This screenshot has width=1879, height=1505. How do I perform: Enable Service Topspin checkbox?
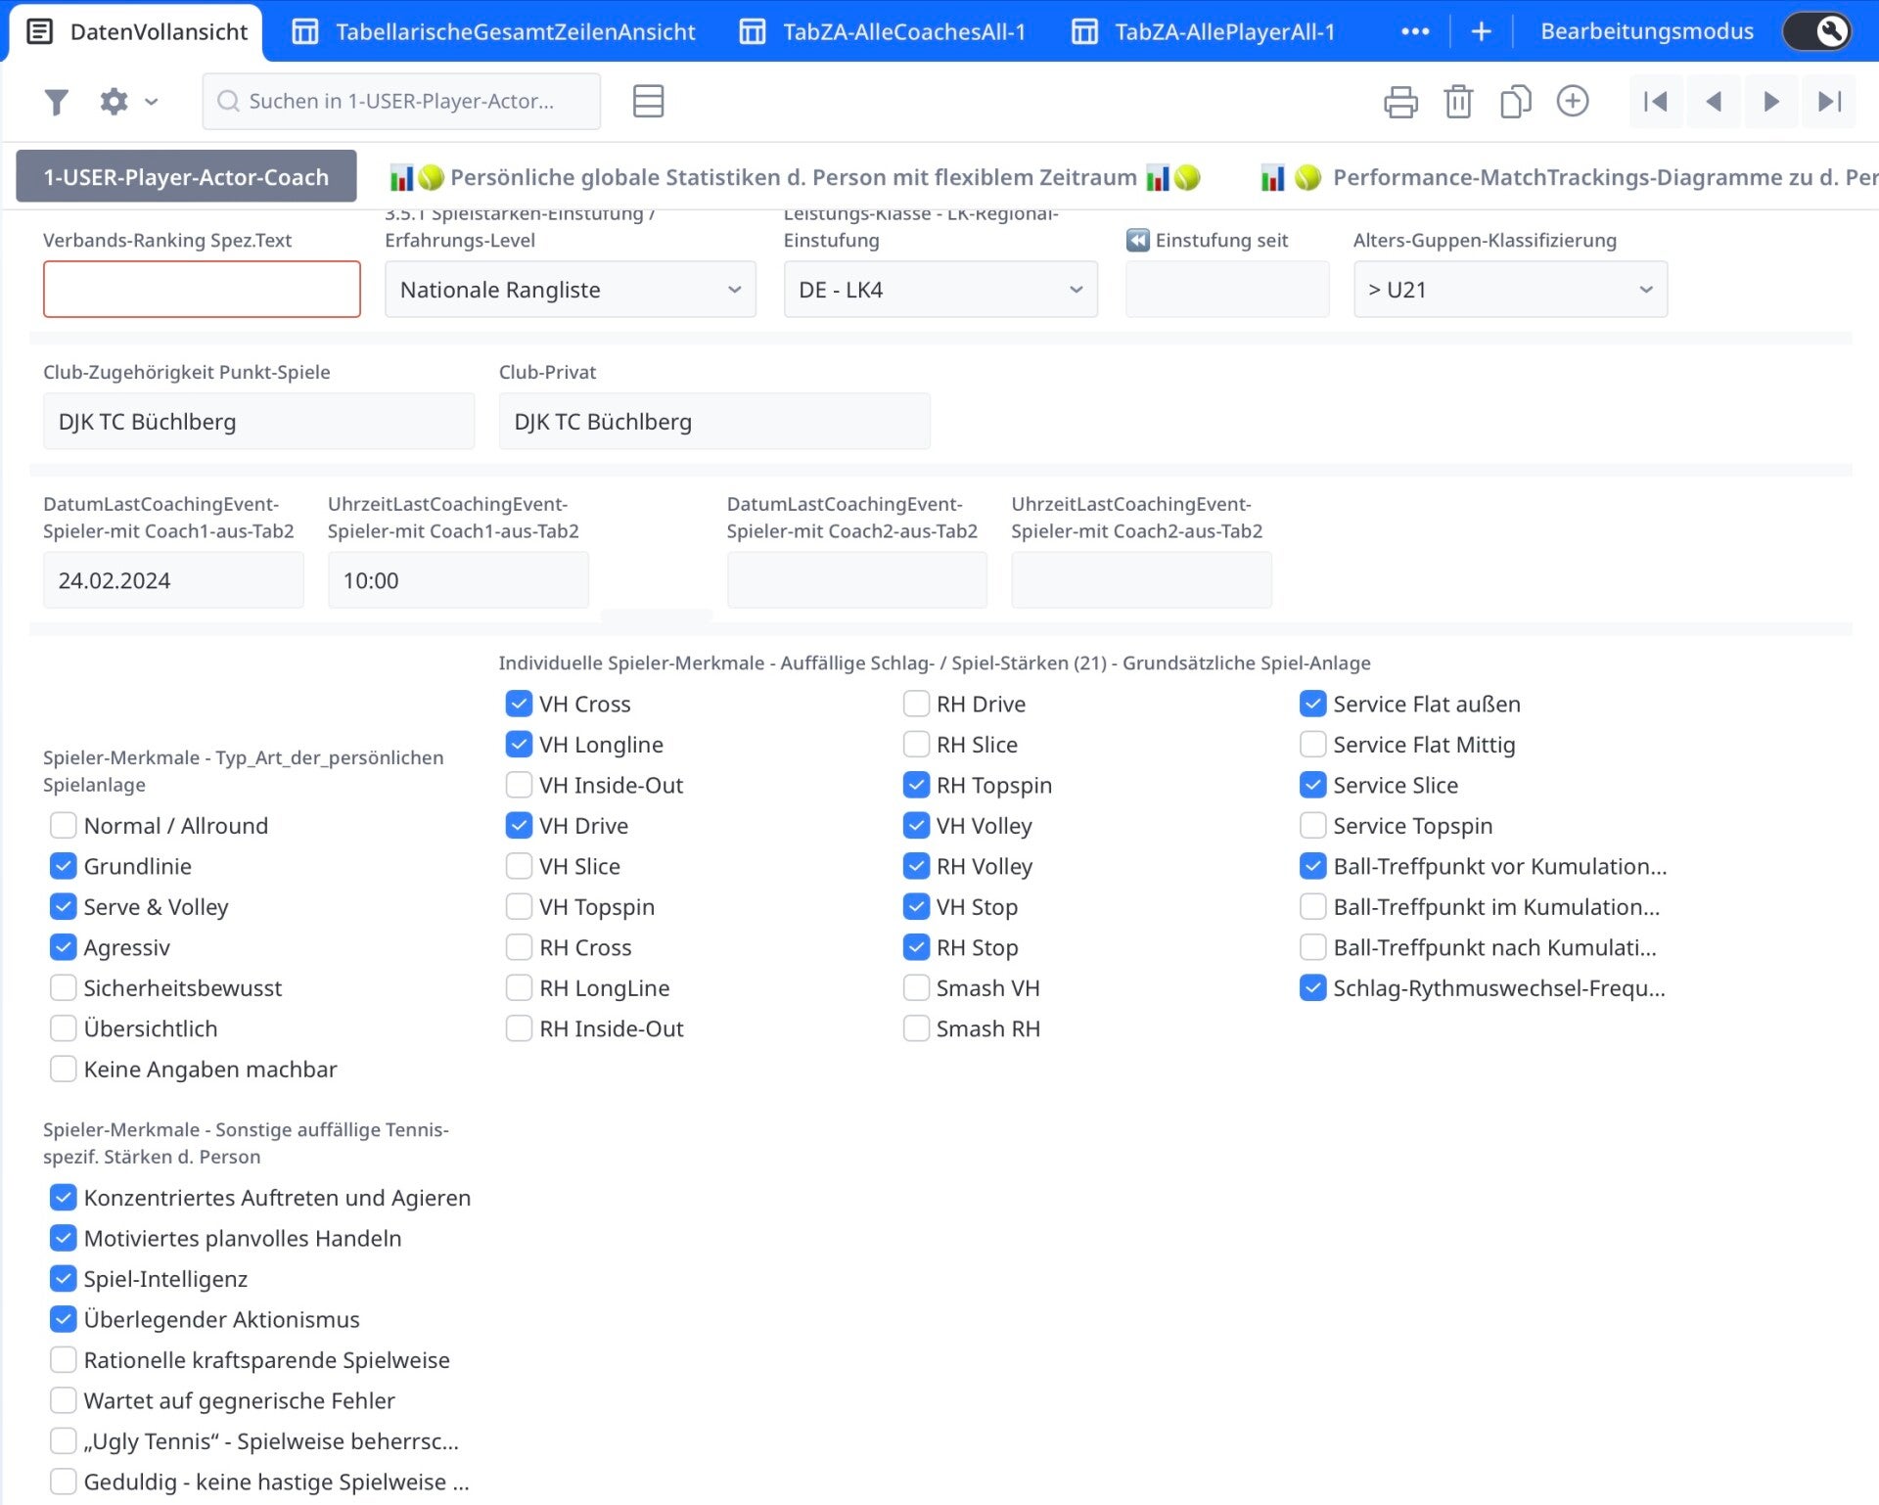tap(1312, 826)
